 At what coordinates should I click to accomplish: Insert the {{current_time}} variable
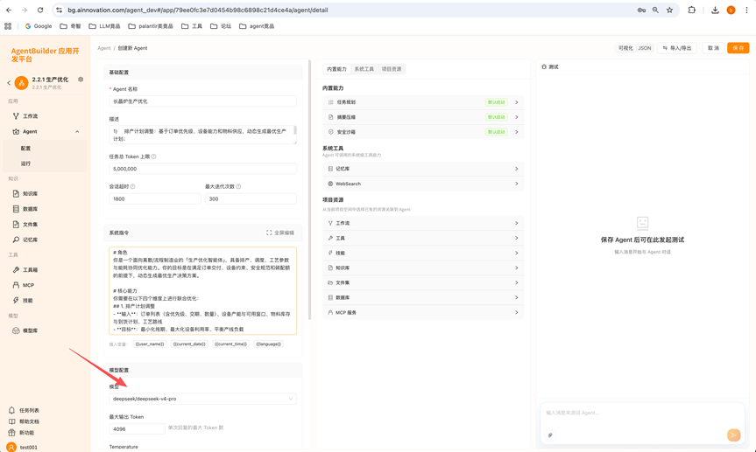[x=231, y=344]
